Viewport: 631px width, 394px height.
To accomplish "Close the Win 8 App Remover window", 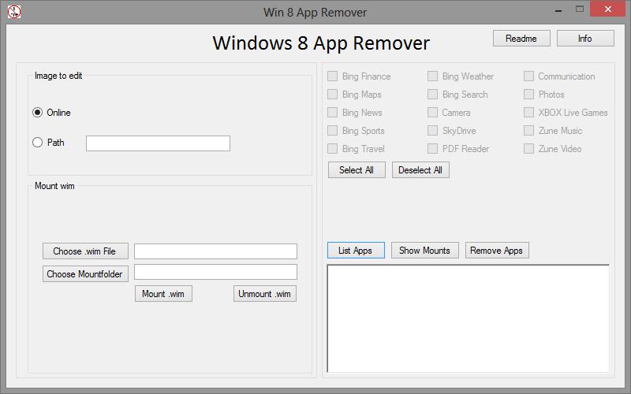I will pos(607,9).
